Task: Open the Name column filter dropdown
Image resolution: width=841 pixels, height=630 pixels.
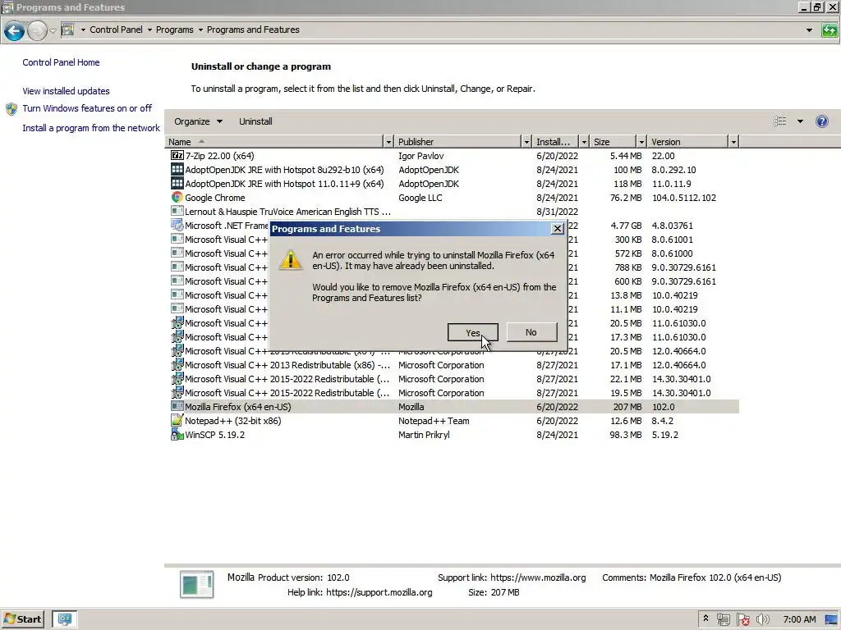Action: (388, 142)
